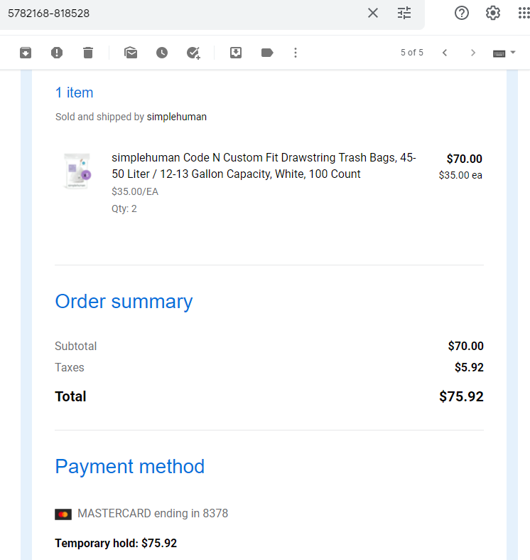530x560 pixels.
Task: Clear the search with the X button
Action: [x=373, y=14]
